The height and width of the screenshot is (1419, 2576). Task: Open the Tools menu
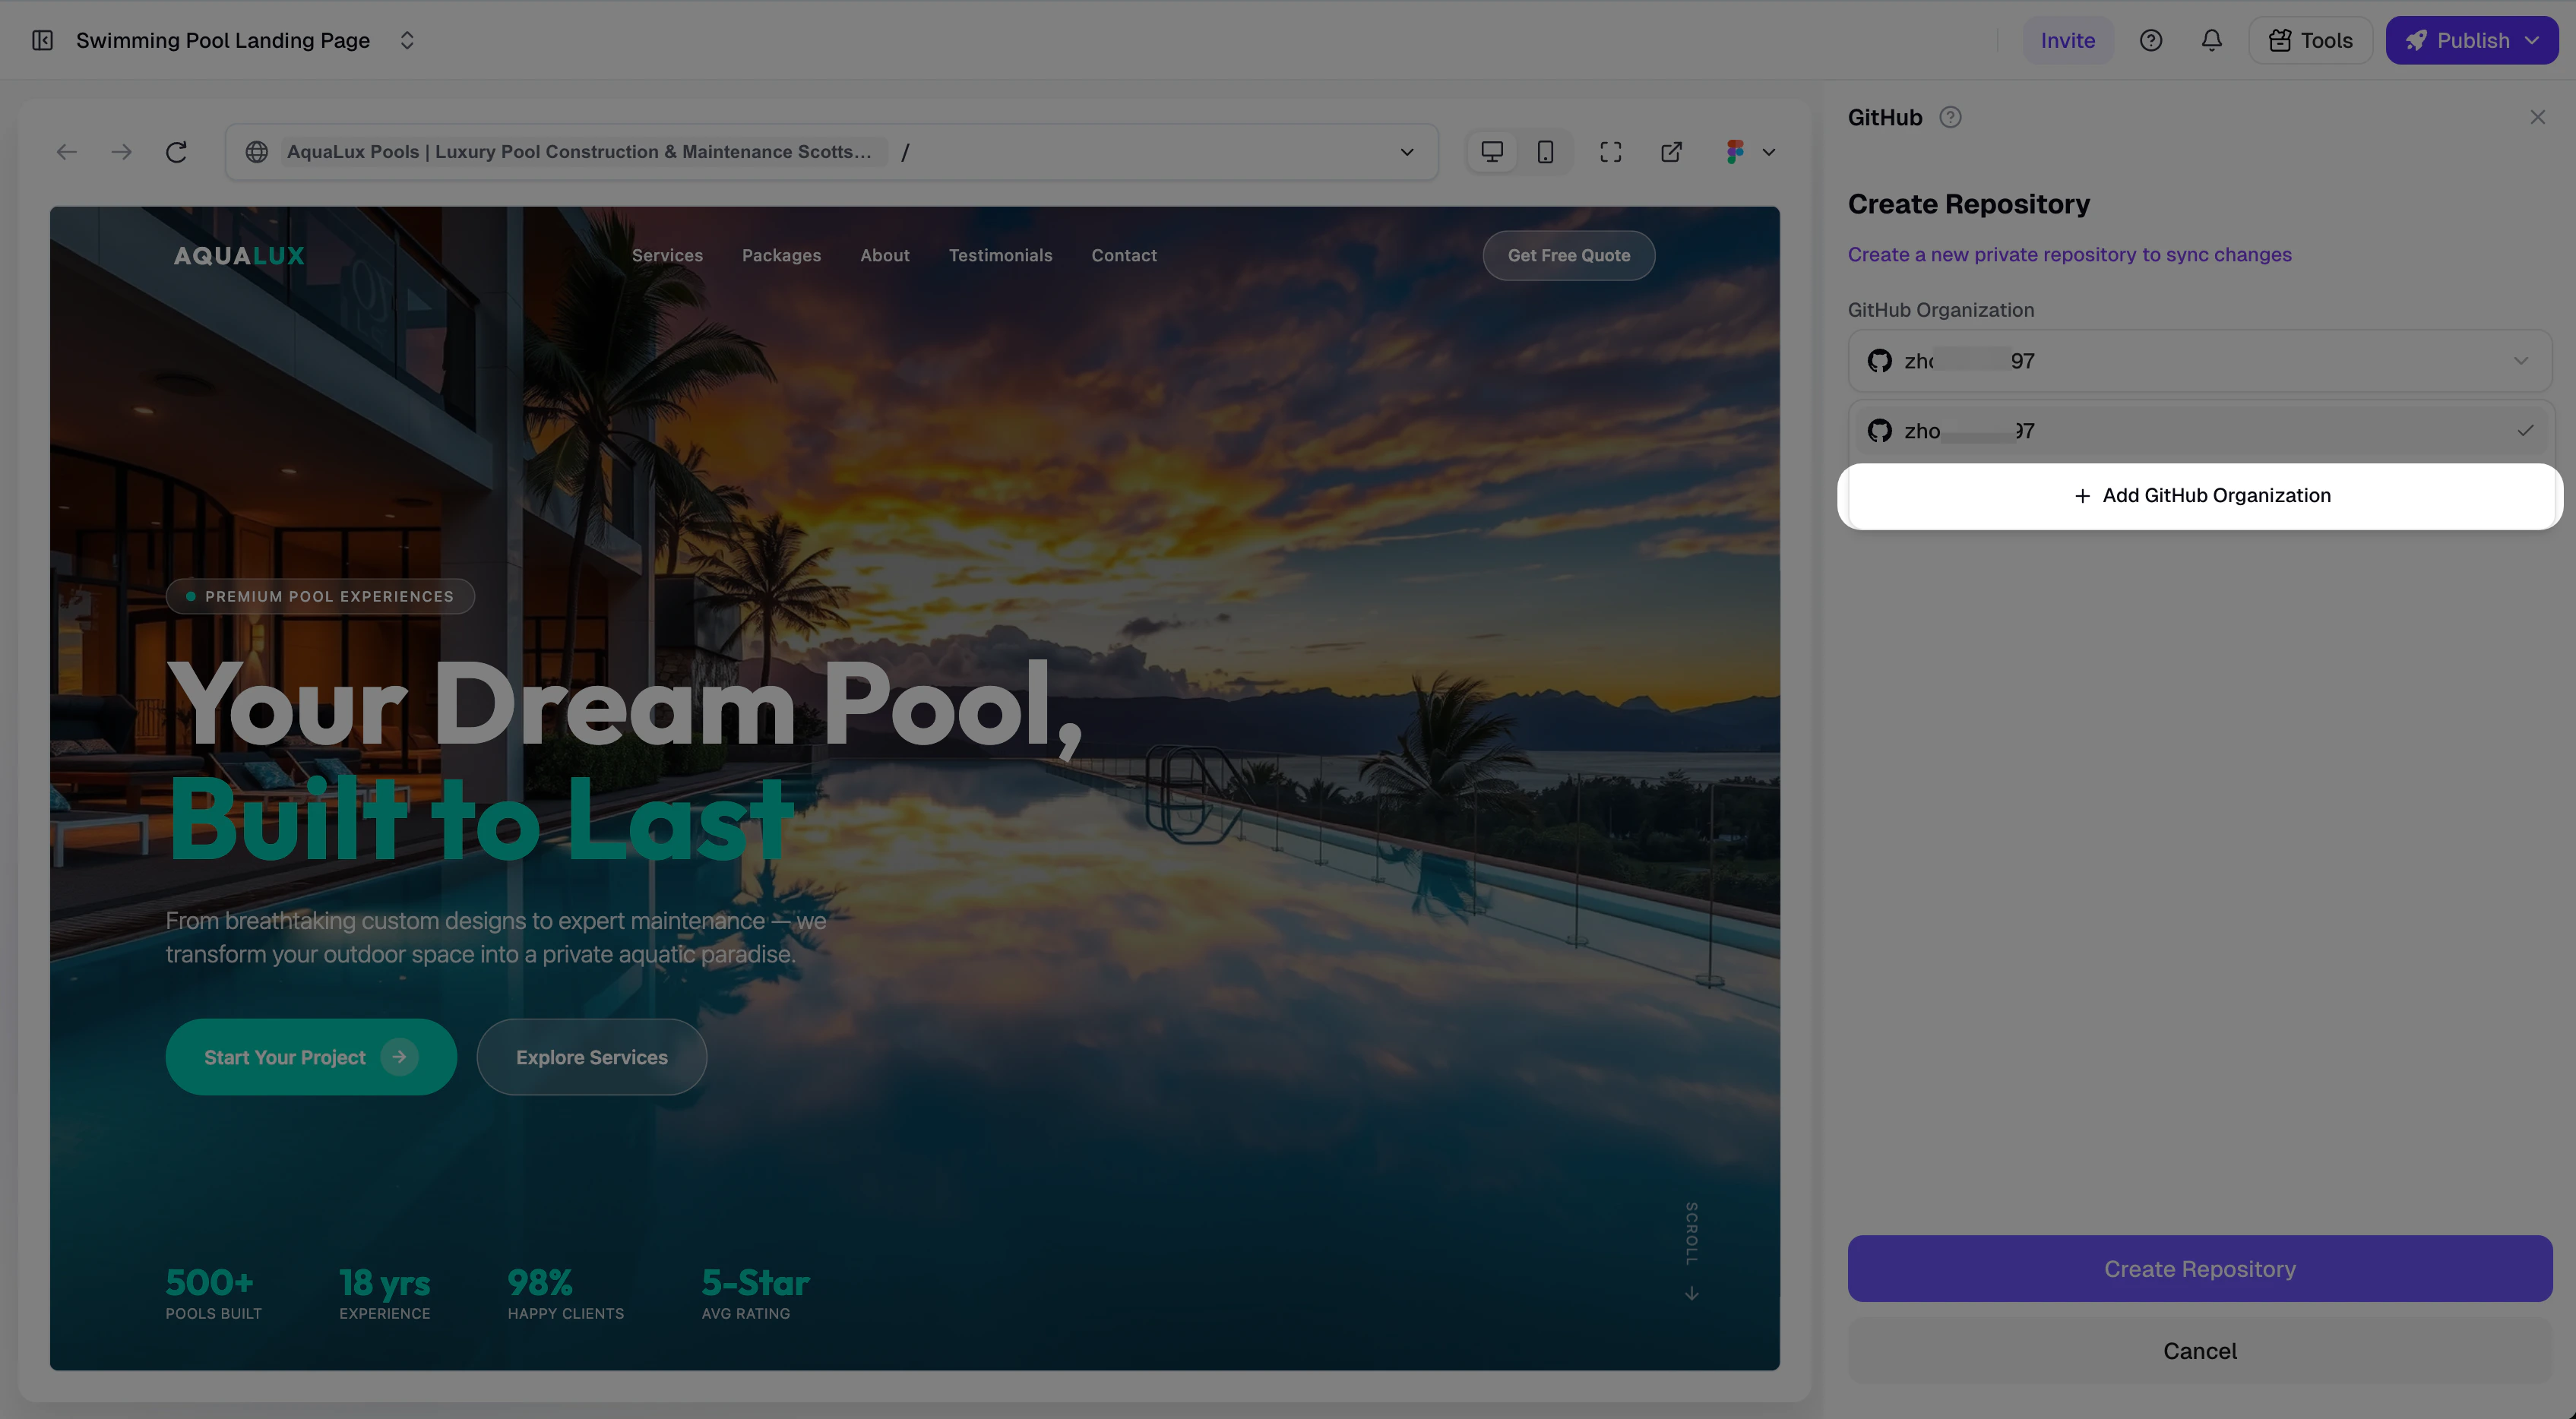(2310, 40)
